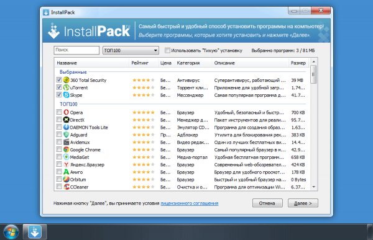373x240 pixels.
Task: Click the list scrollbar up arrow
Action: 314,62
